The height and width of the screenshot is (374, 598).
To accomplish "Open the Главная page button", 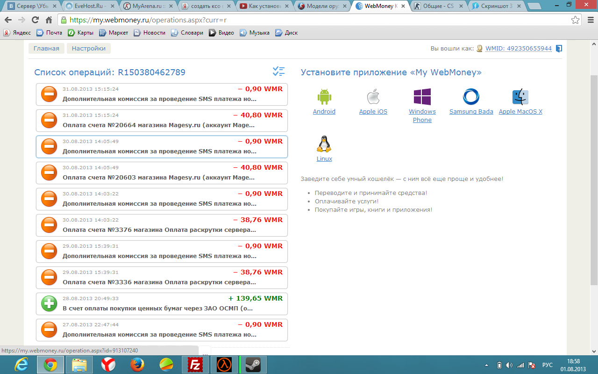I will [x=46, y=49].
